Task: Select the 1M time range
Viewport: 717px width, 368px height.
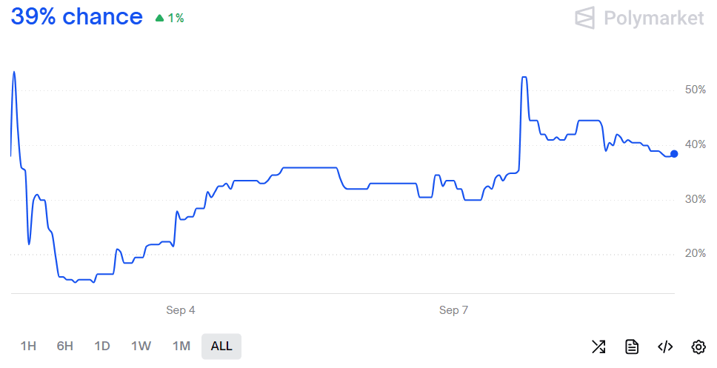Action: coord(181,346)
